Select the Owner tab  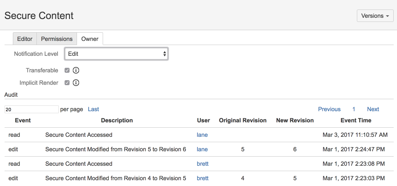(x=90, y=39)
